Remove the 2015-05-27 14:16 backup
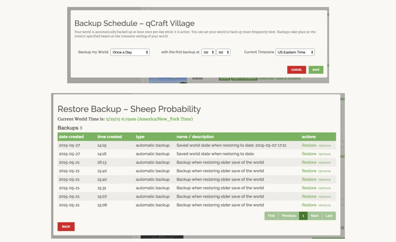396x242 pixels. click(x=325, y=154)
